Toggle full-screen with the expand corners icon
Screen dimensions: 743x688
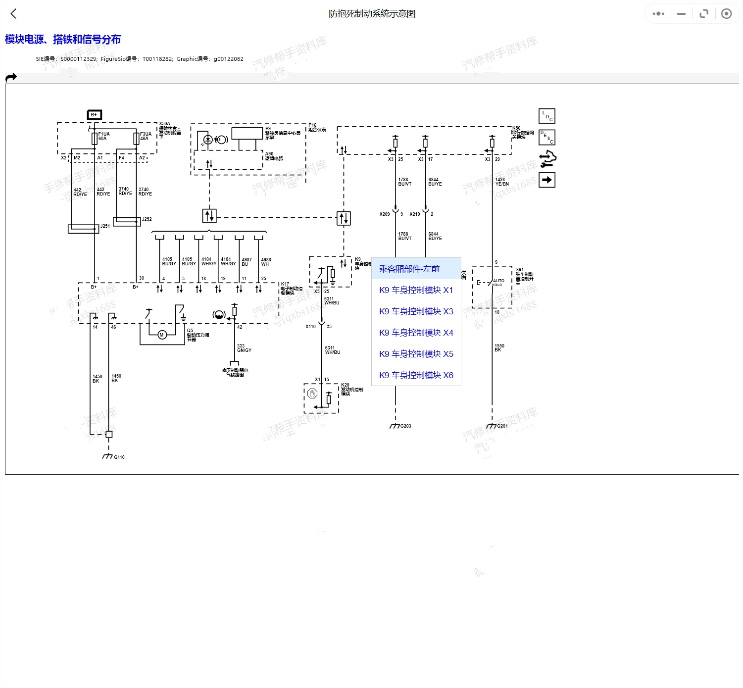click(703, 14)
